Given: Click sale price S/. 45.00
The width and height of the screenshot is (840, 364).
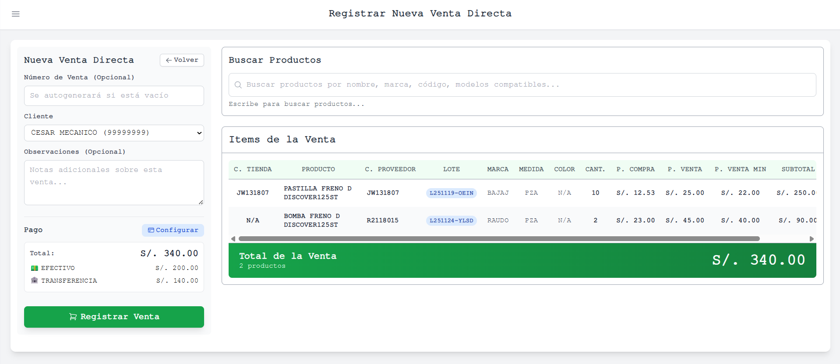Looking at the screenshot, I should (x=685, y=220).
